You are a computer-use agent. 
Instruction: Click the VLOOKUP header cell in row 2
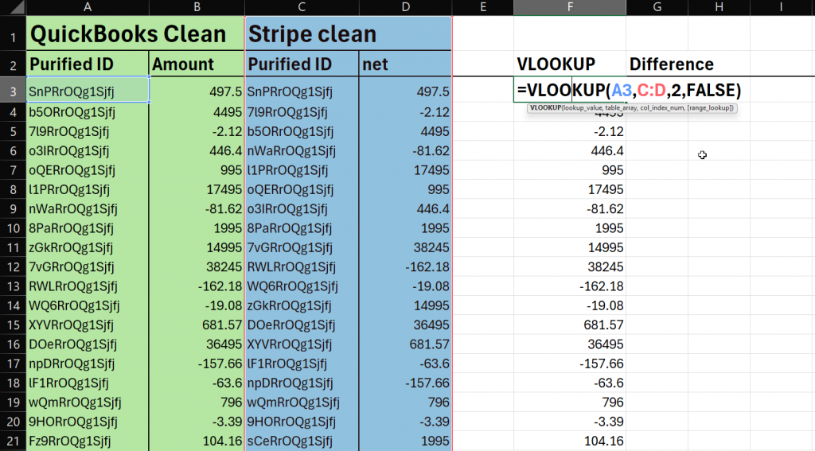click(x=556, y=64)
